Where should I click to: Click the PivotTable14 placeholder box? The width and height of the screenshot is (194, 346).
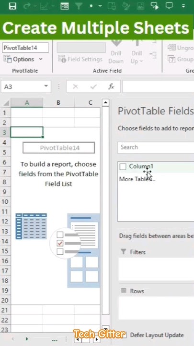59,148
